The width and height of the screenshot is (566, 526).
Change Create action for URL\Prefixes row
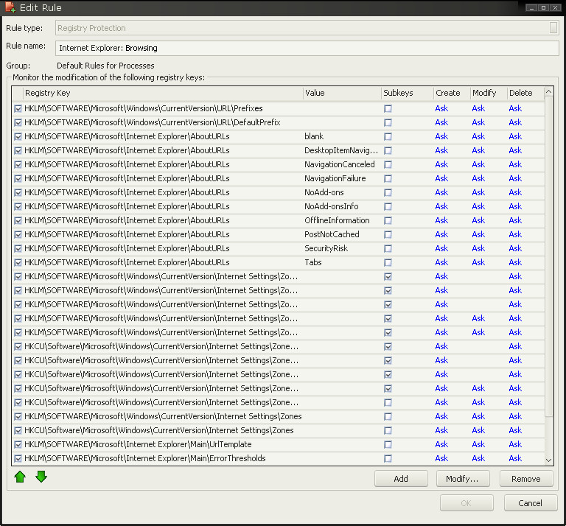point(441,108)
